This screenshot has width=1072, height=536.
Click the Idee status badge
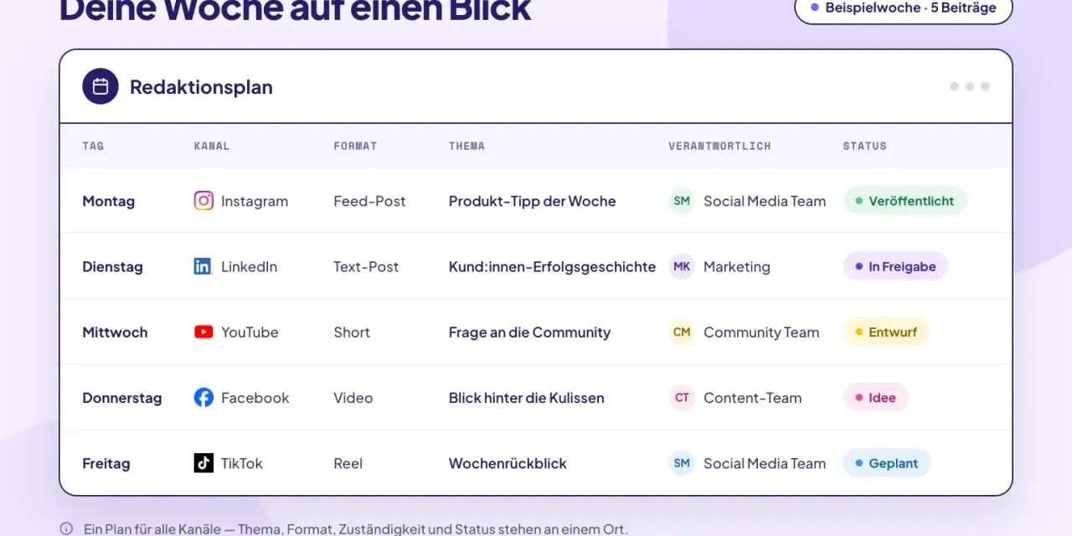(875, 397)
